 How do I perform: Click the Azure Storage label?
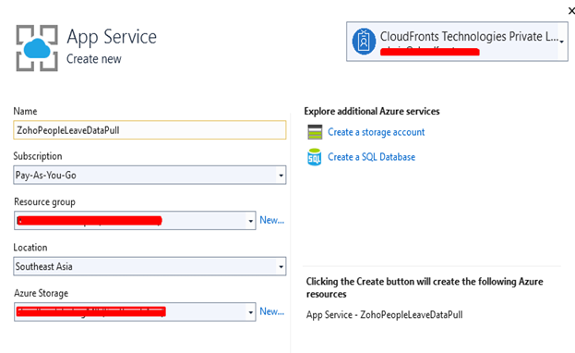pos(41,293)
